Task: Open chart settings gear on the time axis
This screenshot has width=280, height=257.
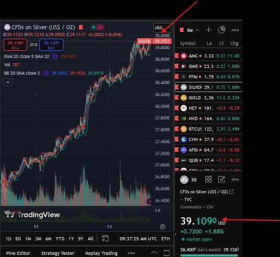Action: coord(163,227)
